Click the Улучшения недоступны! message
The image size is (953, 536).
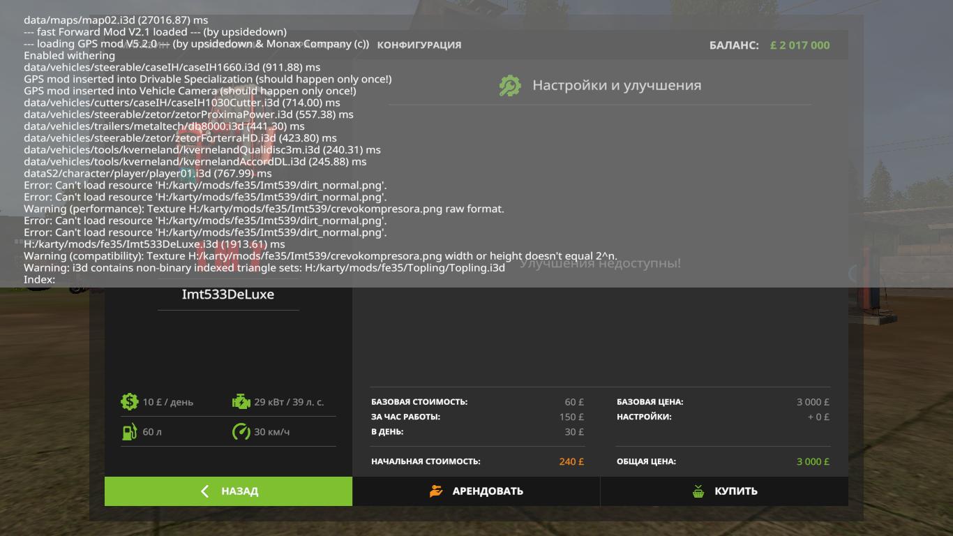[600, 263]
